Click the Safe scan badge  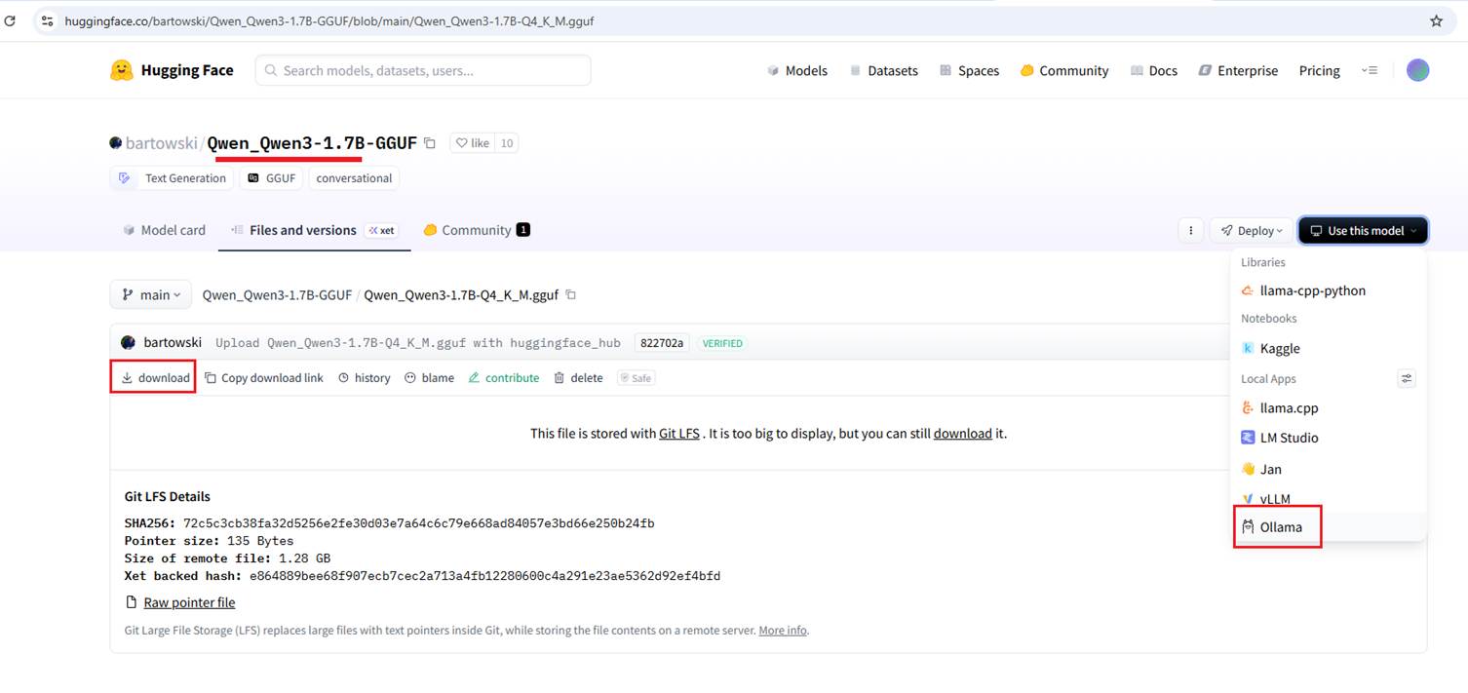click(x=636, y=377)
